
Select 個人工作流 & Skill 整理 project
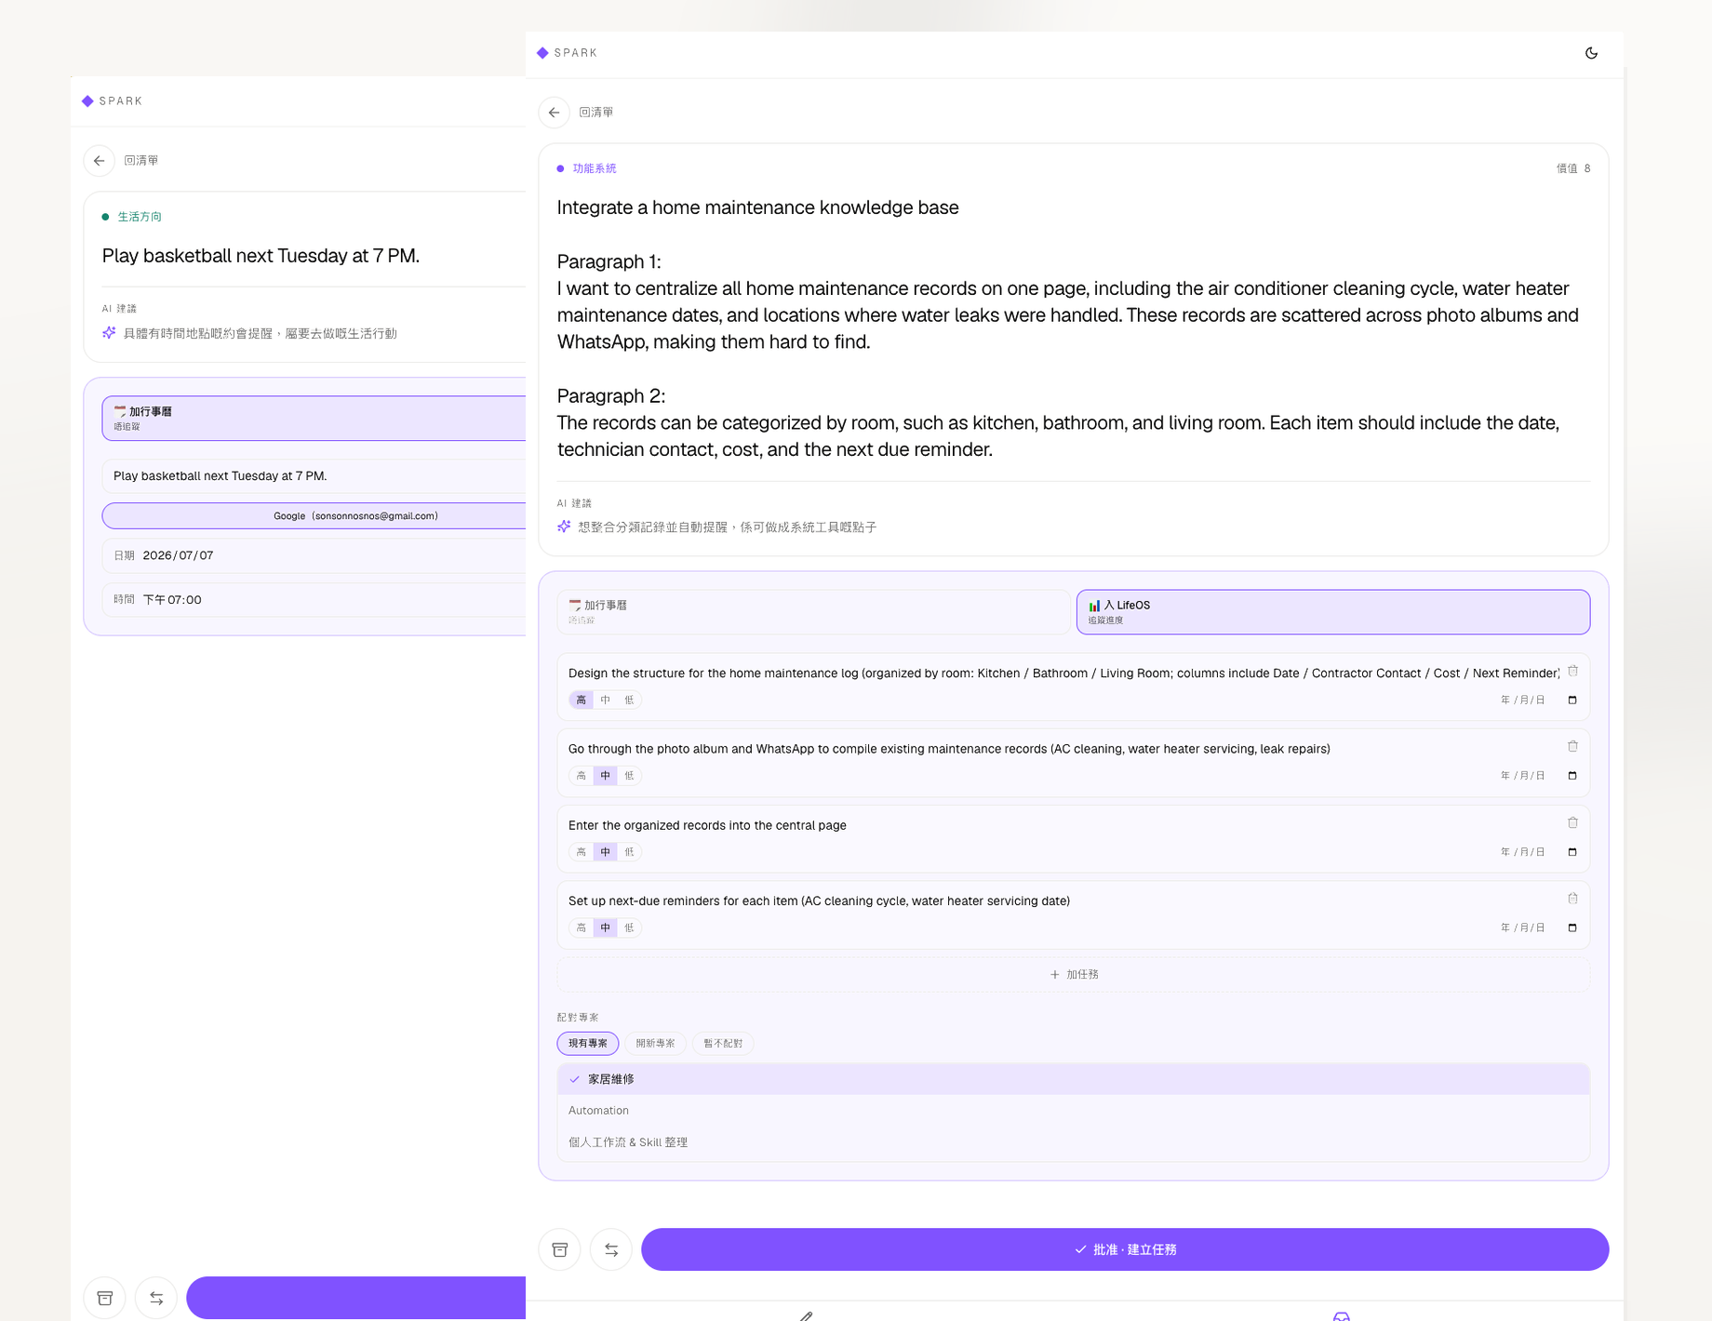(x=1074, y=1142)
